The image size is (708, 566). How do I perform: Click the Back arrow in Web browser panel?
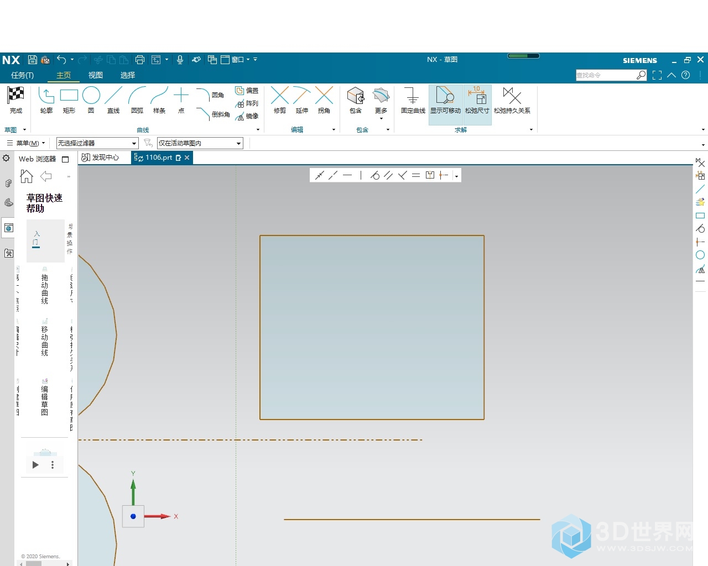tap(46, 176)
